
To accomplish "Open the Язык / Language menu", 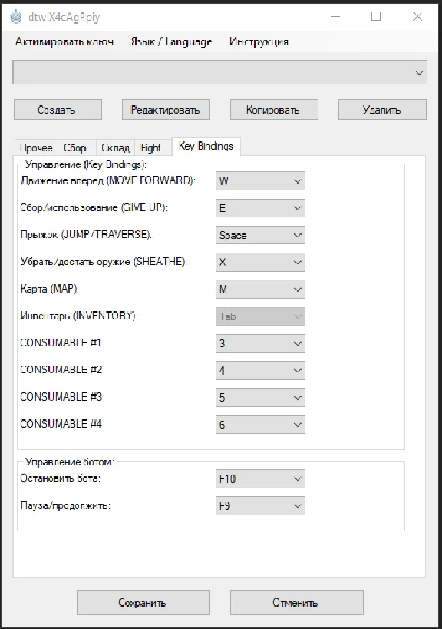I will pos(171,41).
